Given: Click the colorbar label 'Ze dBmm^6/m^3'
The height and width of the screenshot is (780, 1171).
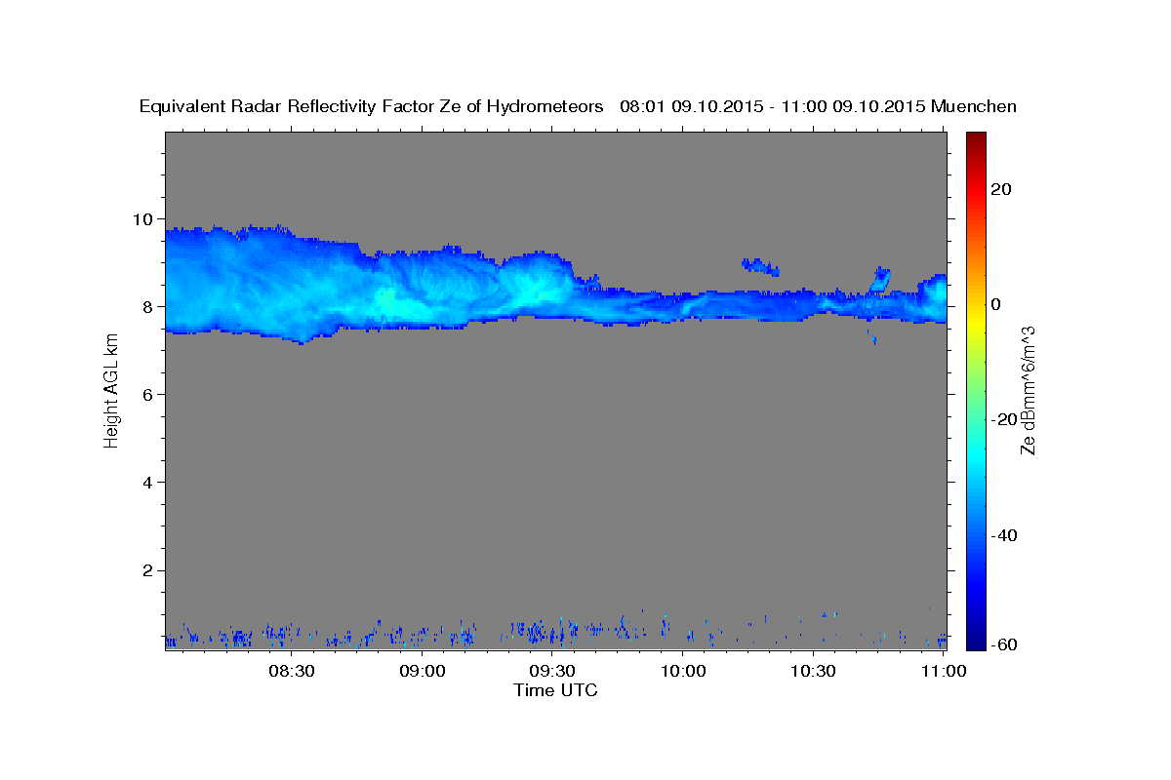Looking at the screenshot, I should tap(1028, 390).
